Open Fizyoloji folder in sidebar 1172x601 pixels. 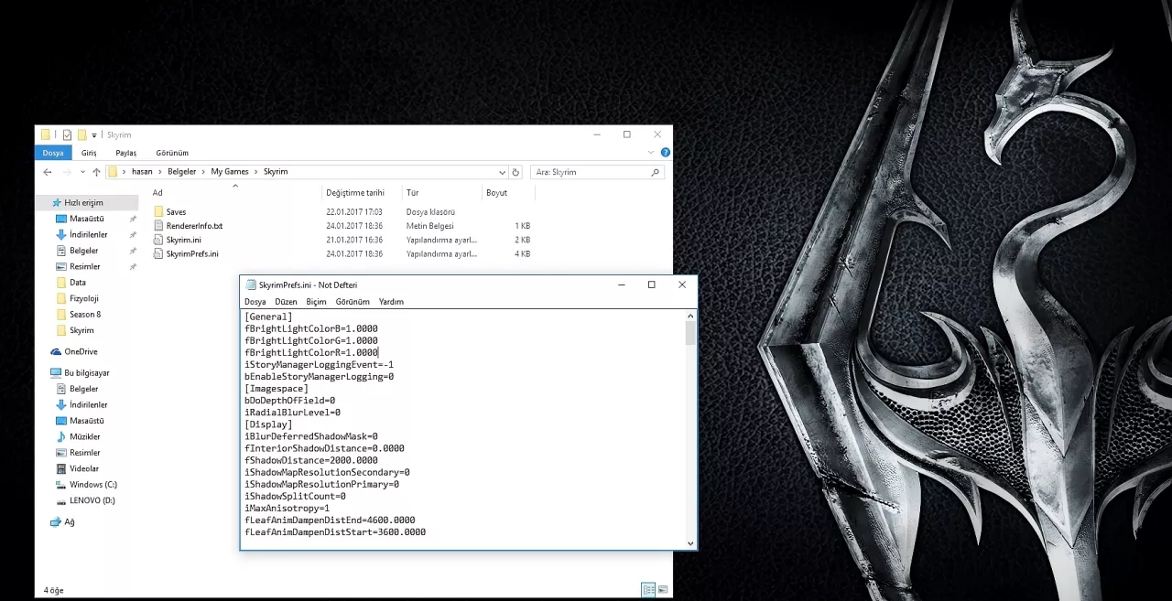tap(83, 298)
